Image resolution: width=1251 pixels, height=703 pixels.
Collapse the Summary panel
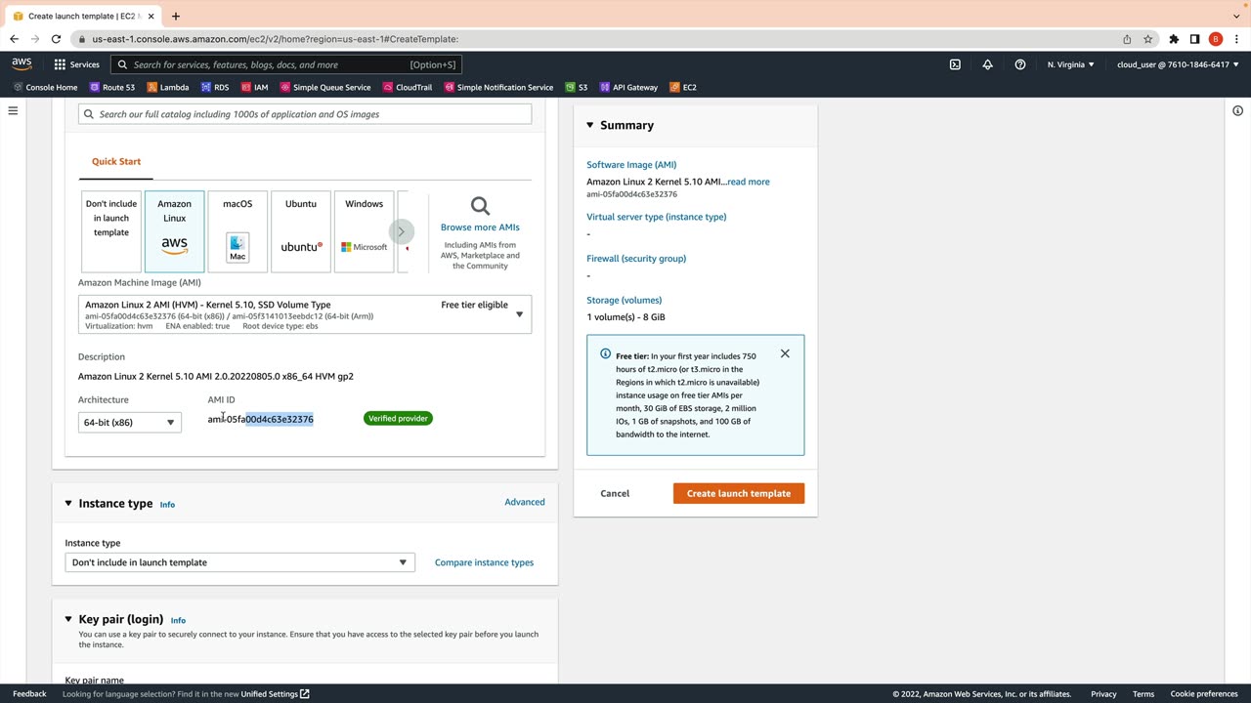(590, 125)
